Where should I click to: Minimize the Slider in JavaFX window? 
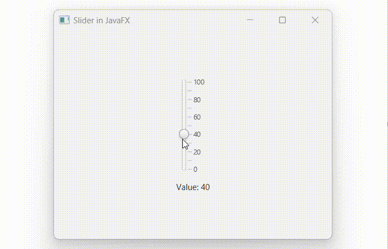pos(250,20)
